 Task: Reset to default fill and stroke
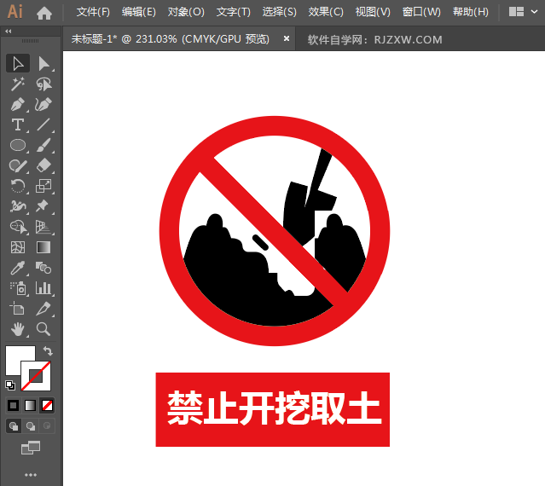click(10, 385)
